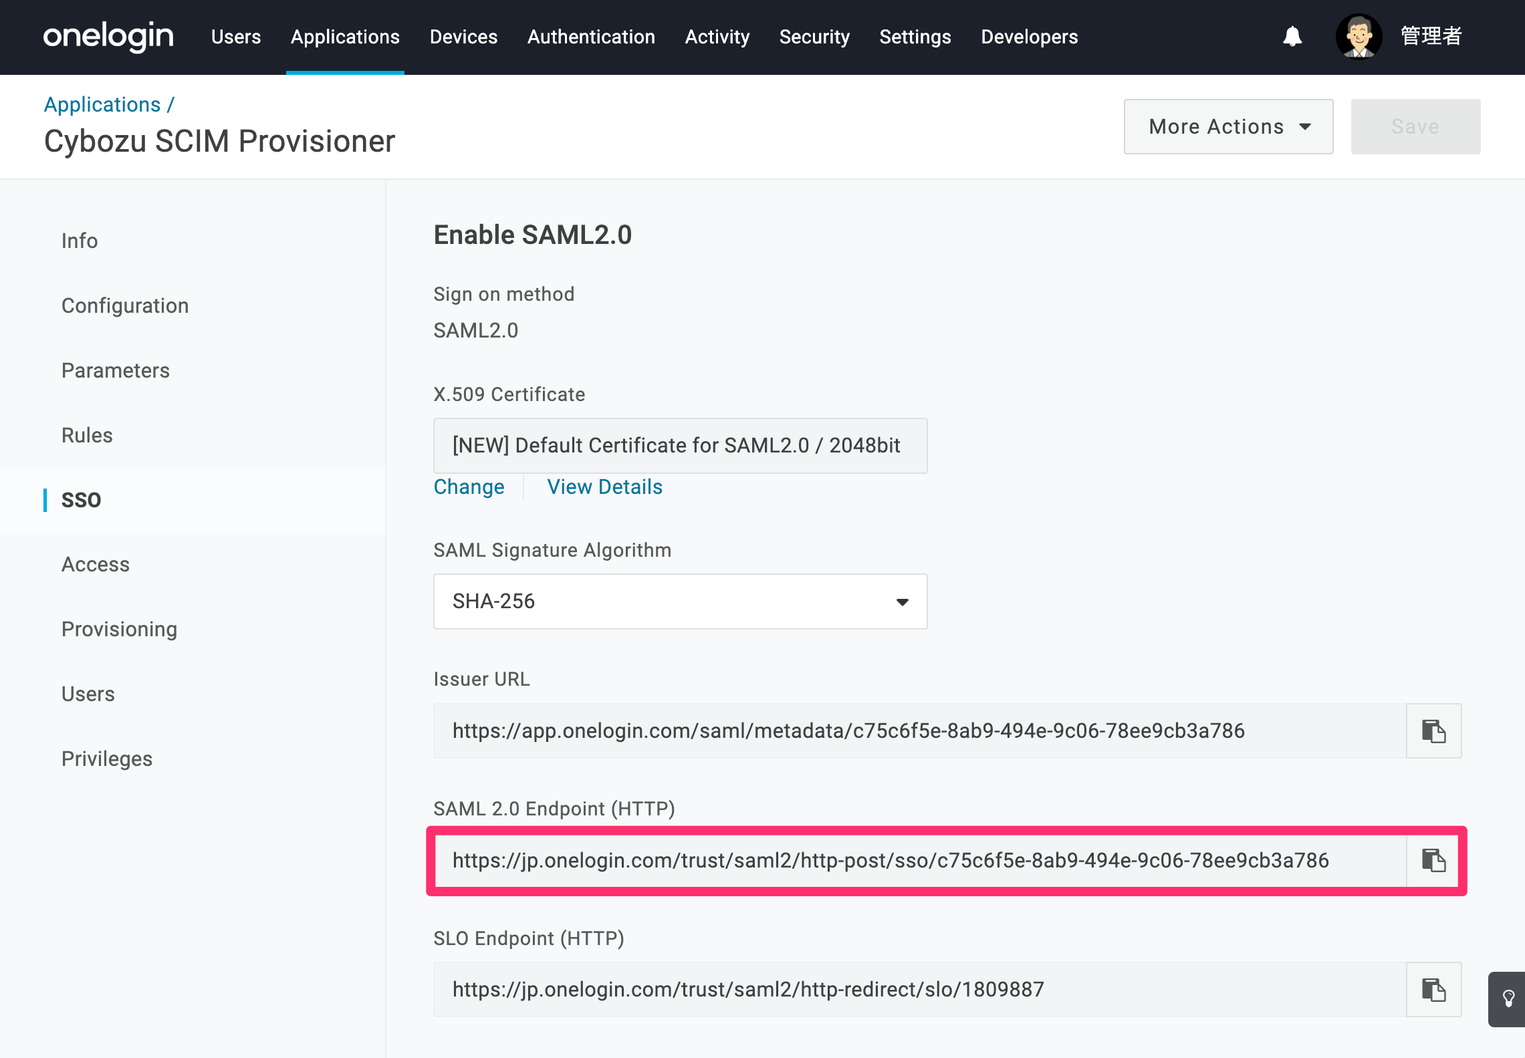Open the Security top menu
Screen dimensions: 1525x1058
point(814,37)
